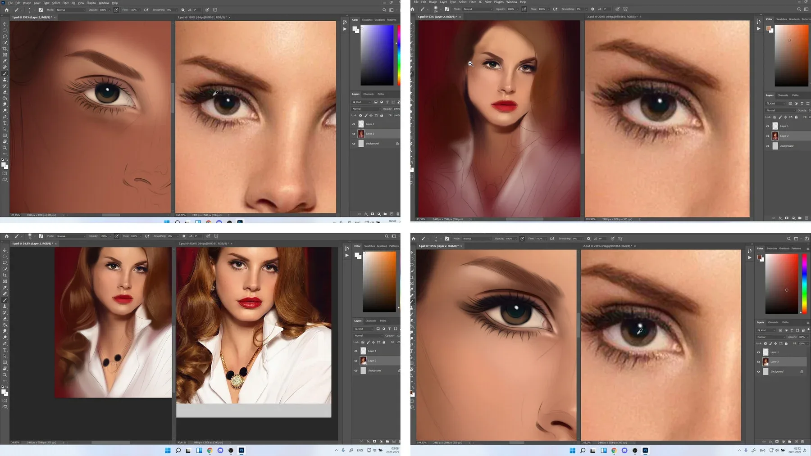This screenshot has width=811, height=456.
Task: Switch to the Swatches tab in the 151% window
Action: click(368, 20)
